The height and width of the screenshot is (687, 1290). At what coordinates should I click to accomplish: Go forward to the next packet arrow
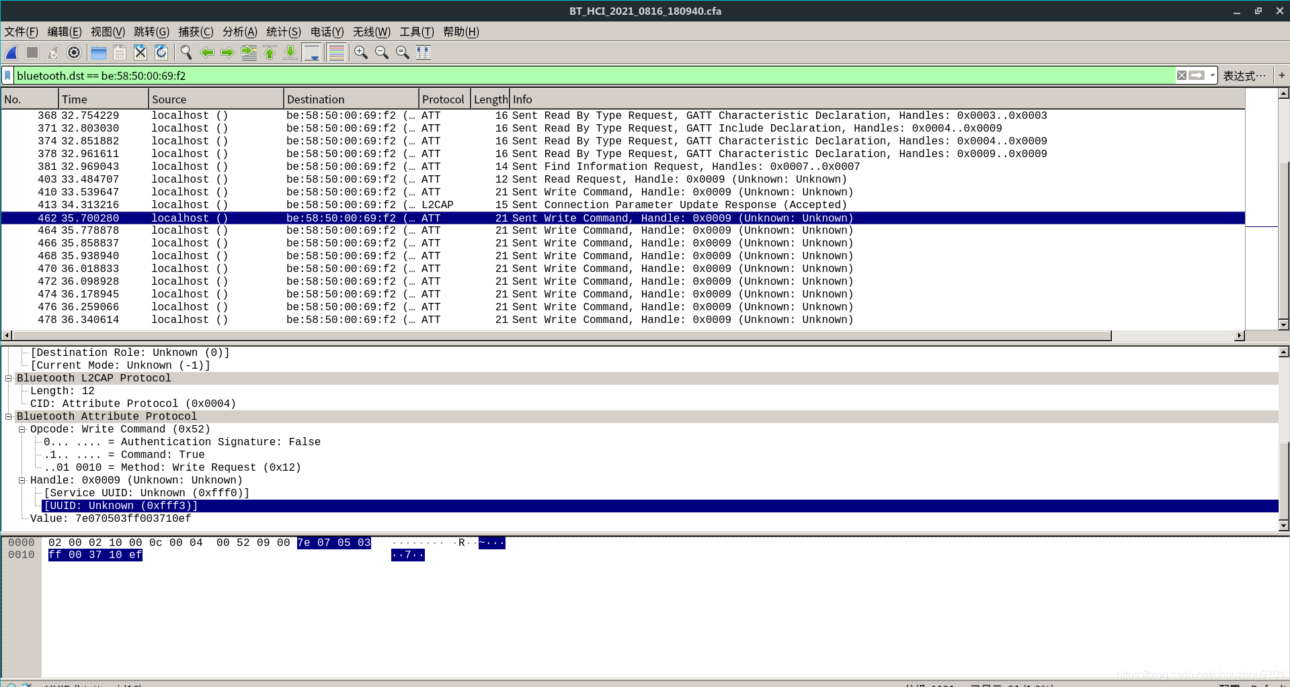point(228,52)
